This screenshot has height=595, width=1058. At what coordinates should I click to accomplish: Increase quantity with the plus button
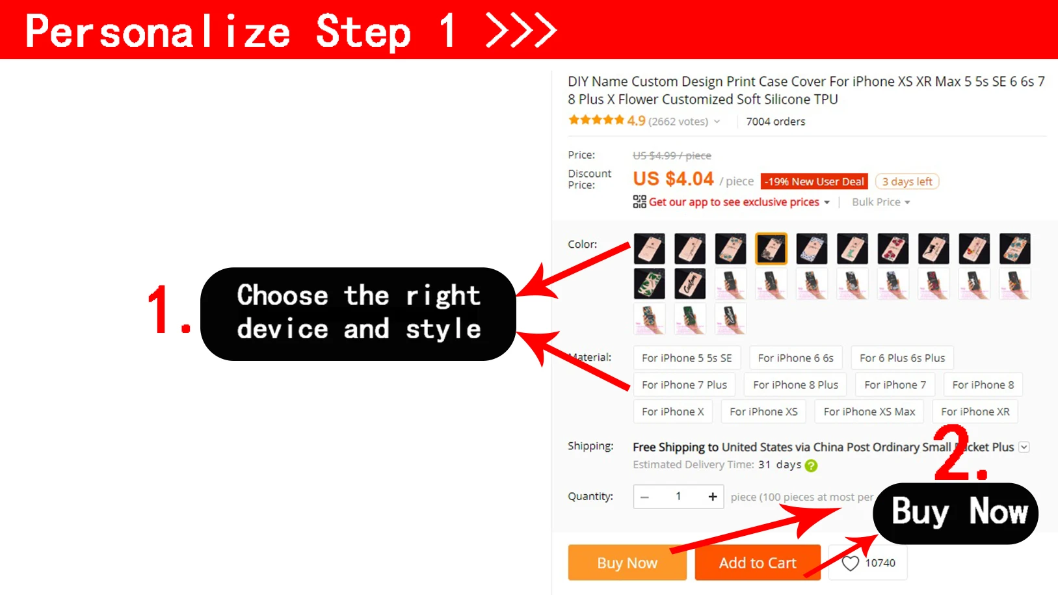pos(713,497)
